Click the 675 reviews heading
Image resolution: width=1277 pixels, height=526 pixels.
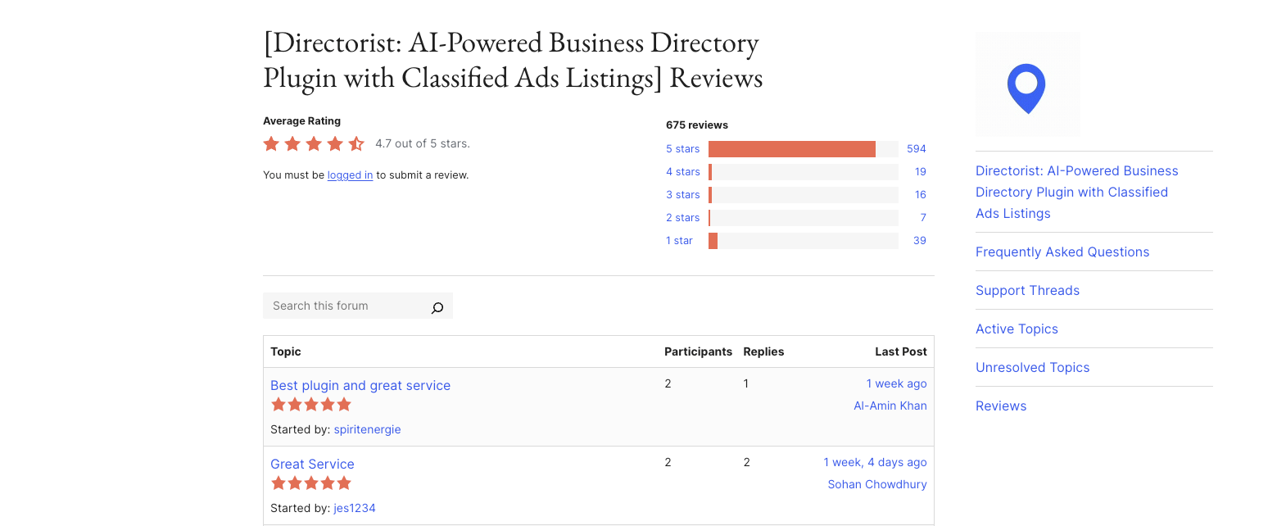[x=697, y=125]
